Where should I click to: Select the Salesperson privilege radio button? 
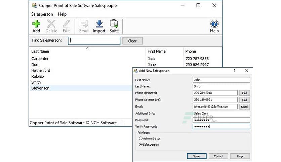coord(141,145)
